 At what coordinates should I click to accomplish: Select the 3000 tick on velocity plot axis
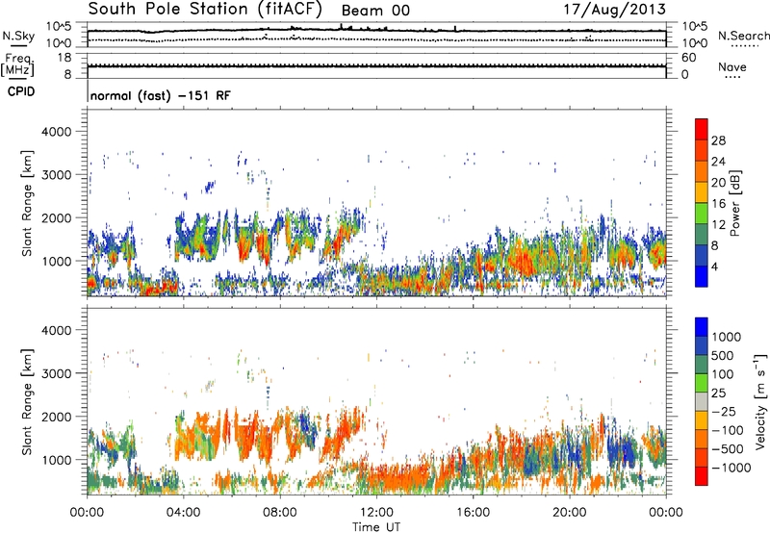point(57,373)
